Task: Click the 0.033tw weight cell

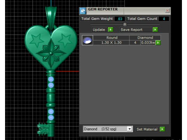Action: [148, 42]
